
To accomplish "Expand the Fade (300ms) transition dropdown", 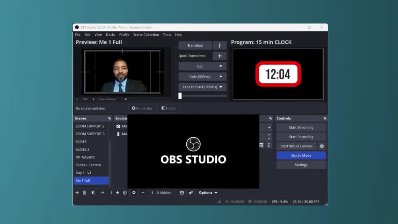I will [x=220, y=77].
